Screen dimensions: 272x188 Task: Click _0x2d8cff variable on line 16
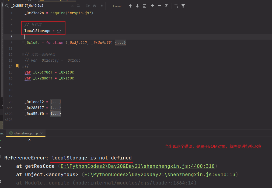43,78
